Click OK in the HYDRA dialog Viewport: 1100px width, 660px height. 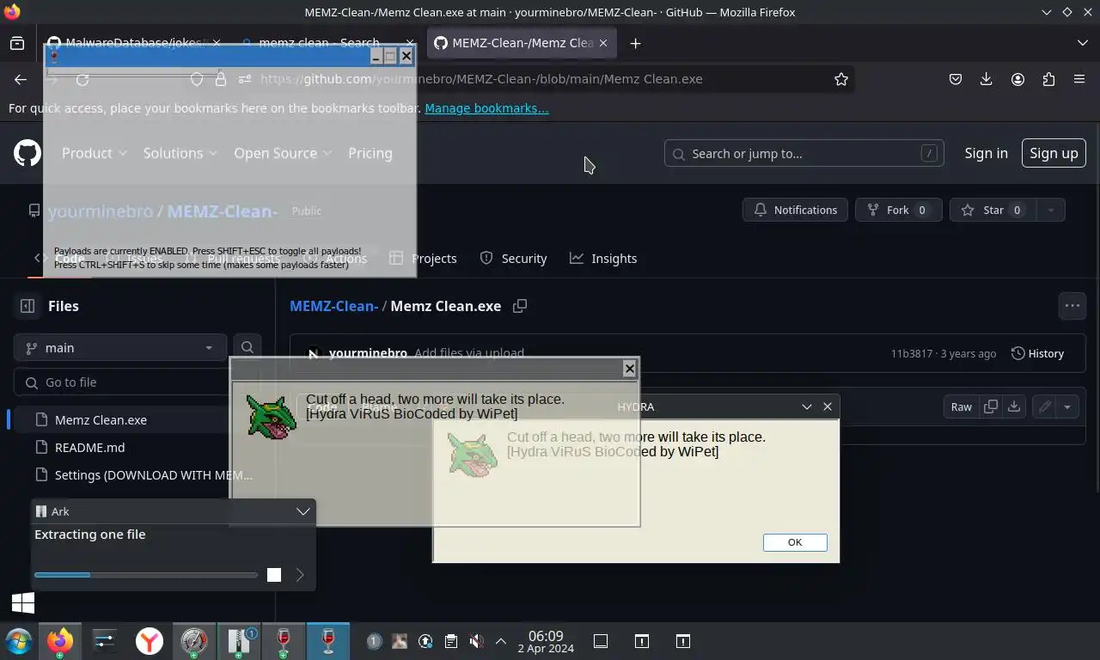pyautogui.click(x=795, y=542)
